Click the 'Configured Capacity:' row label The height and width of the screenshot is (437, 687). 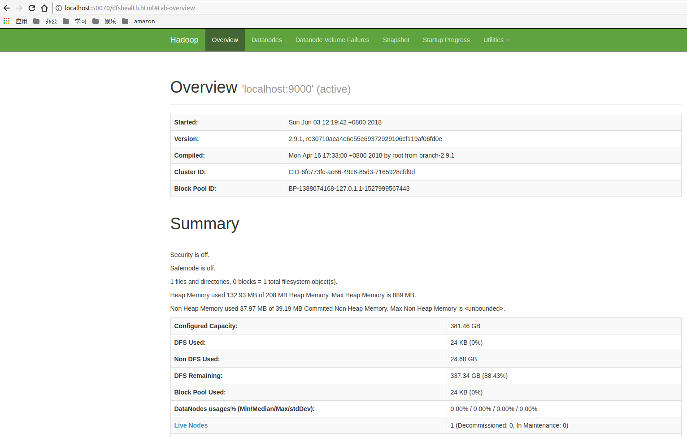click(206, 326)
